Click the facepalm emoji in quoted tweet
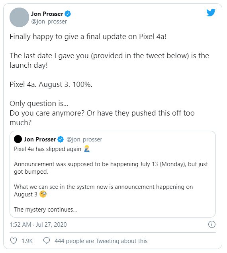This screenshot has height=253, width=227. tap(87, 149)
